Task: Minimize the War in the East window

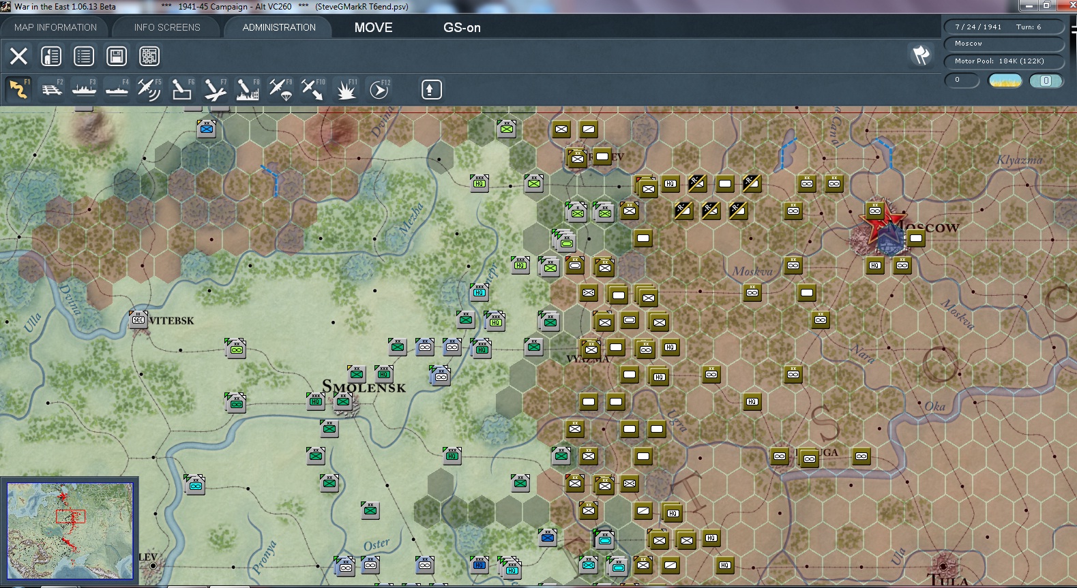Action: (x=1029, y=6)
